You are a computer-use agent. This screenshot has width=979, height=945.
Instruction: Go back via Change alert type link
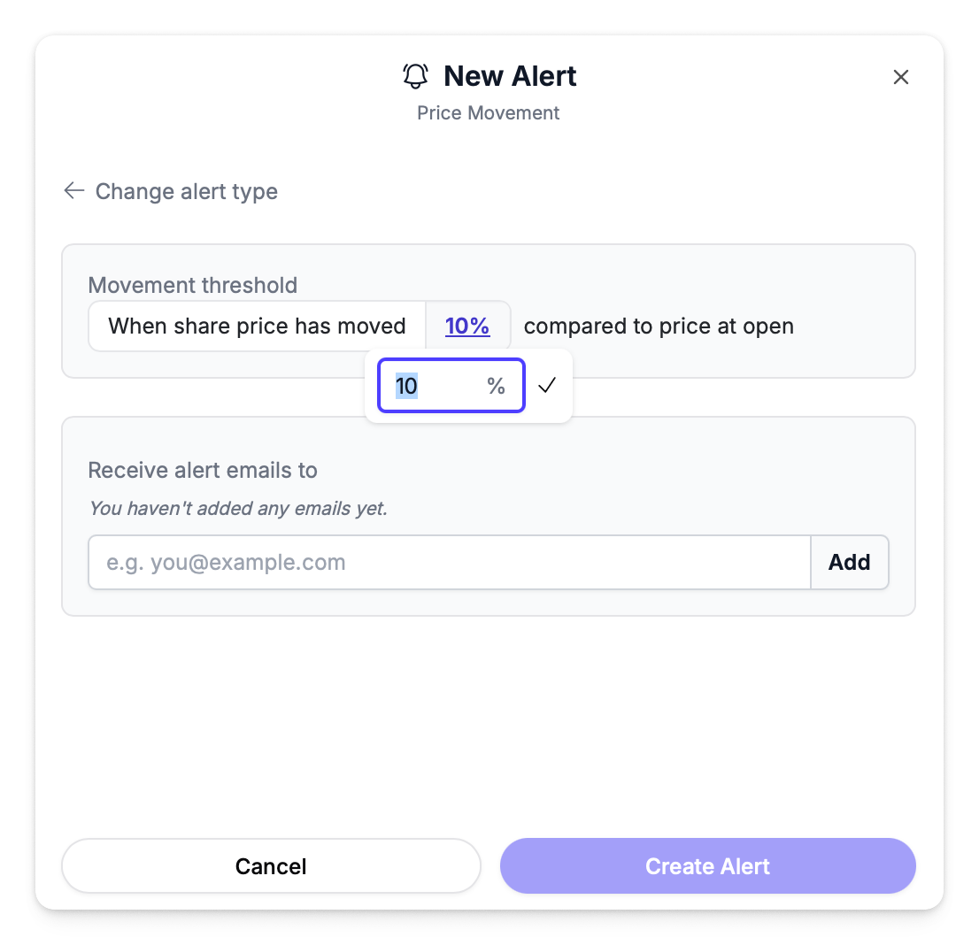pos(186,192)
